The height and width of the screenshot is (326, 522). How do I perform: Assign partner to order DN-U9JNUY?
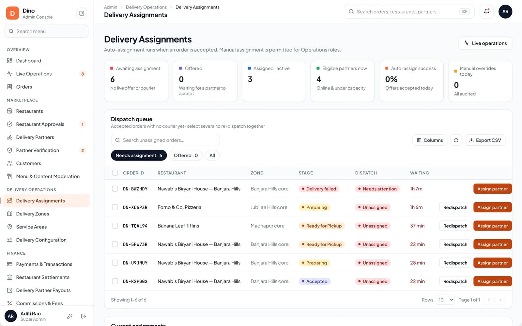click(x=492, y=263)
